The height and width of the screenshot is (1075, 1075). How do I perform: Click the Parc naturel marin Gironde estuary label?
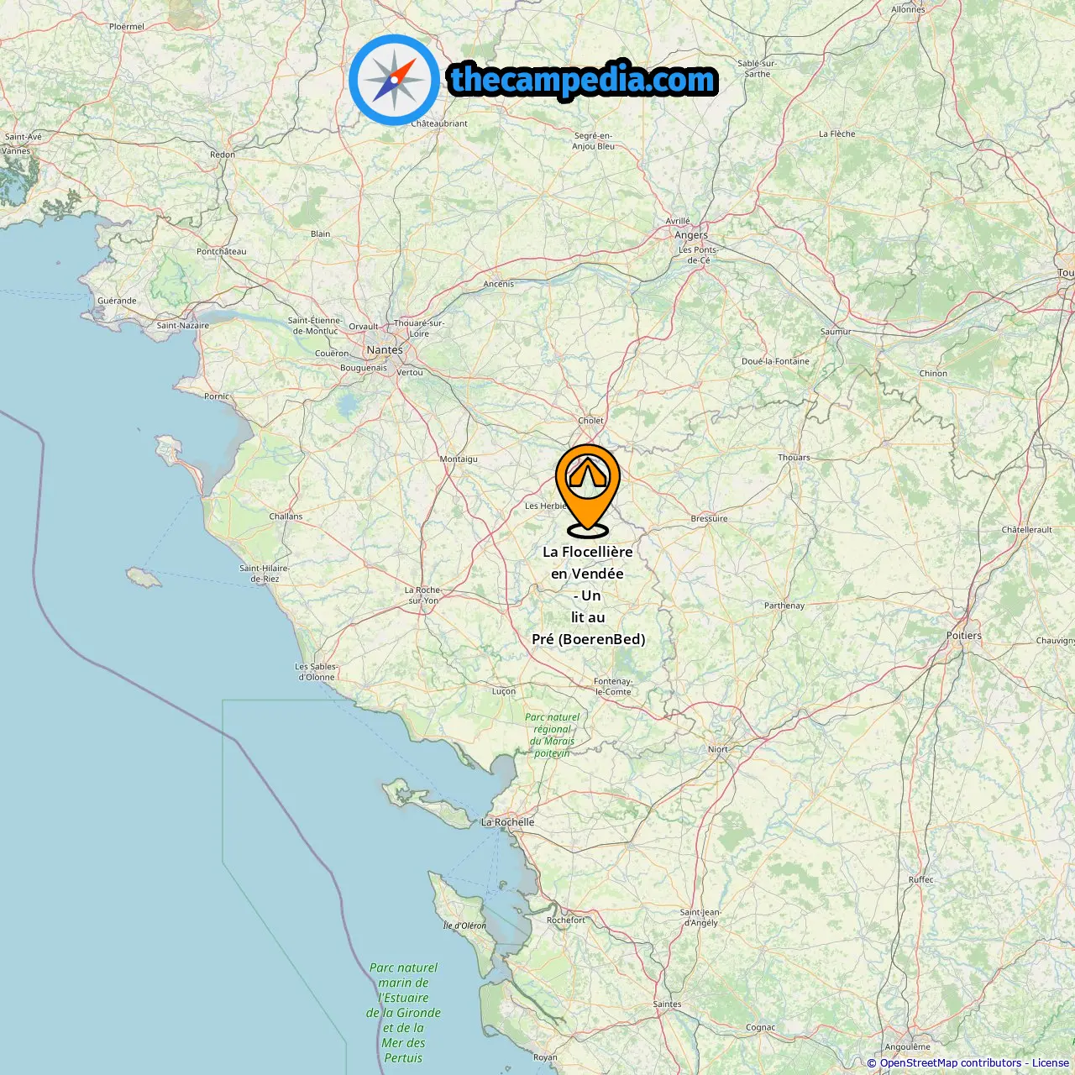(403, 1013)
